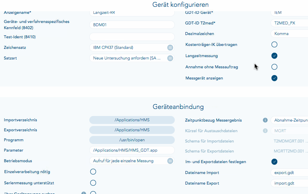Click the "Zeitpunktbezug Messergebnis" label
308x194 pixels.
(213, 120)
